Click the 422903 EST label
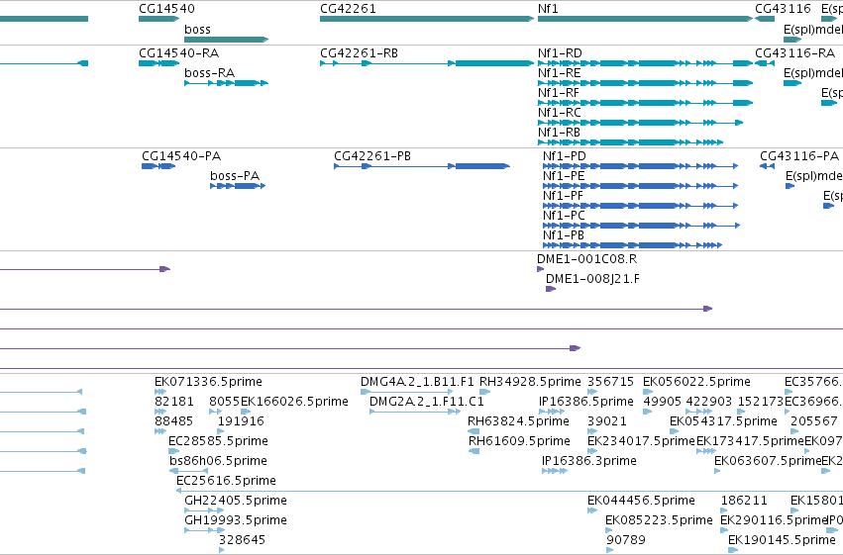 pyautogui.click(x=709, y=402)
